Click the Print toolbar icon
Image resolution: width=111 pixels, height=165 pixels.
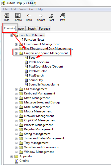click(x=63, y=16)
